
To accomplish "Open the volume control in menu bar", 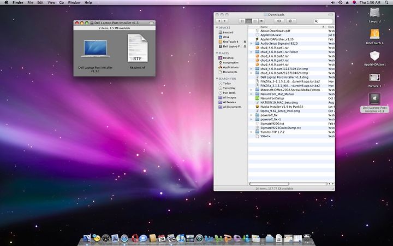I will pyautogui.click(x=333, y=3).
